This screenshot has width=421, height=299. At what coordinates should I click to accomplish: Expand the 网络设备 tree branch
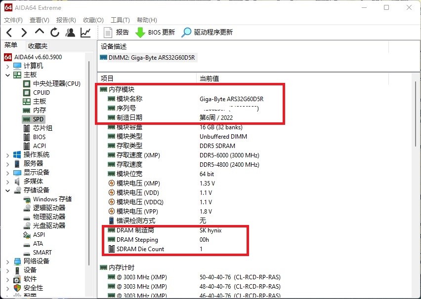pyautogui.click(x=8, y=261)
